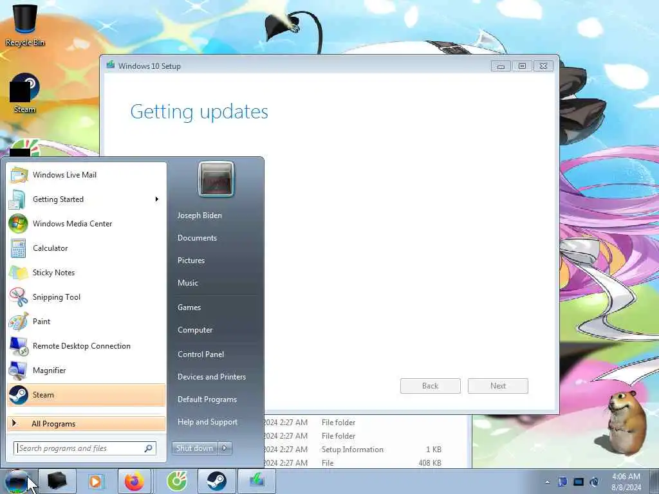
Task: Open the green circular app on taskbar
Action: [178, 481]
